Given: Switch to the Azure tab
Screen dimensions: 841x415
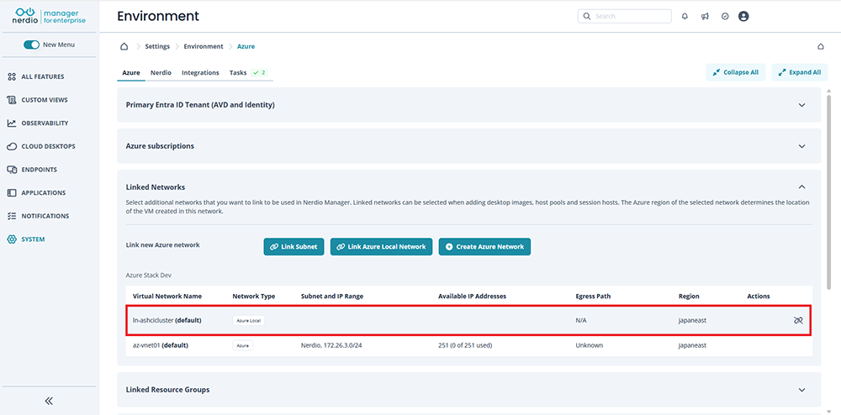Looking at the screenshot, I should [x=131, y=73].
